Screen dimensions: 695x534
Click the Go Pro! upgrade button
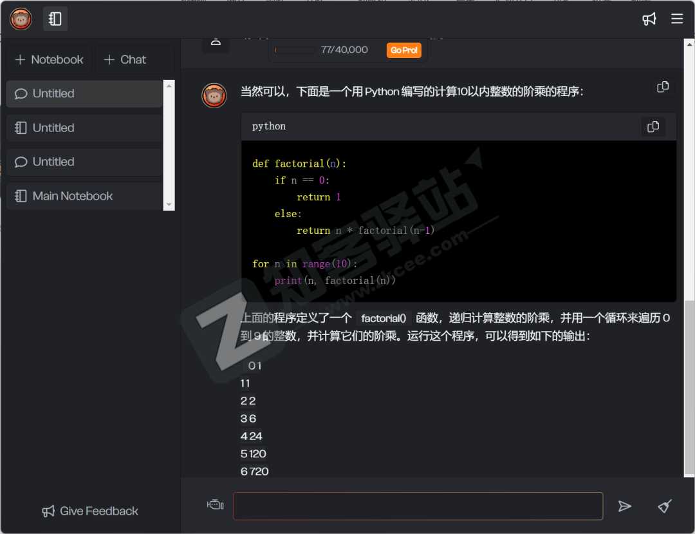pyautogui.click(x=404, y=50)
